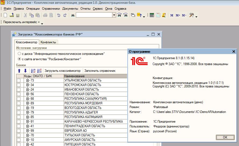
Task: Click OK in О программе dialog
Action: pos(225,137)
